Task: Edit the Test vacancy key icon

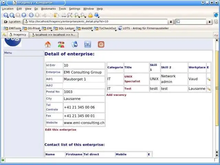Action: 209,89
